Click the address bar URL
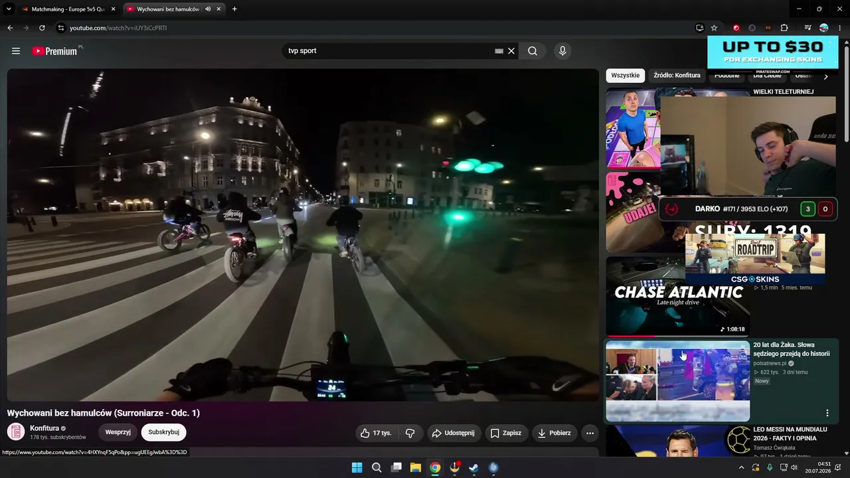 [118, 28]
